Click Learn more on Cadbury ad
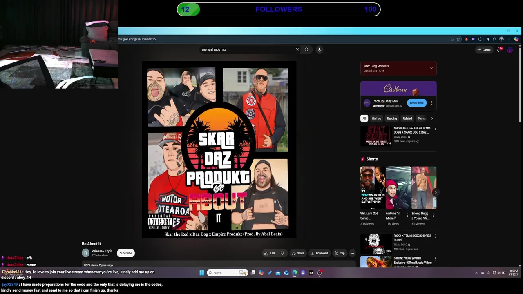Screen dimensions: 523x294 click(x=417, y=103)
